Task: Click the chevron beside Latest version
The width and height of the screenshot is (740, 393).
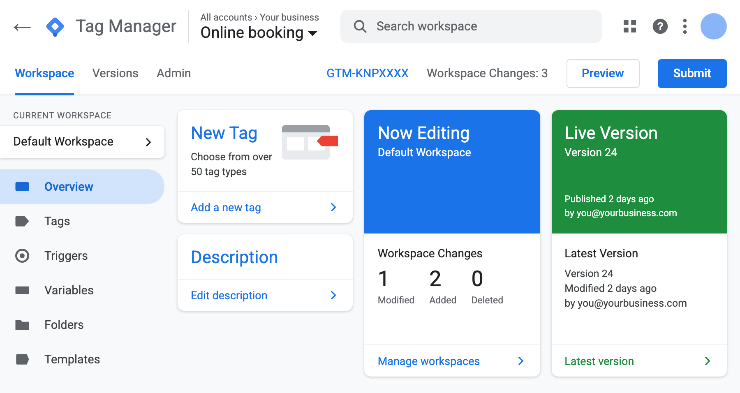Action: pos(708,361)
